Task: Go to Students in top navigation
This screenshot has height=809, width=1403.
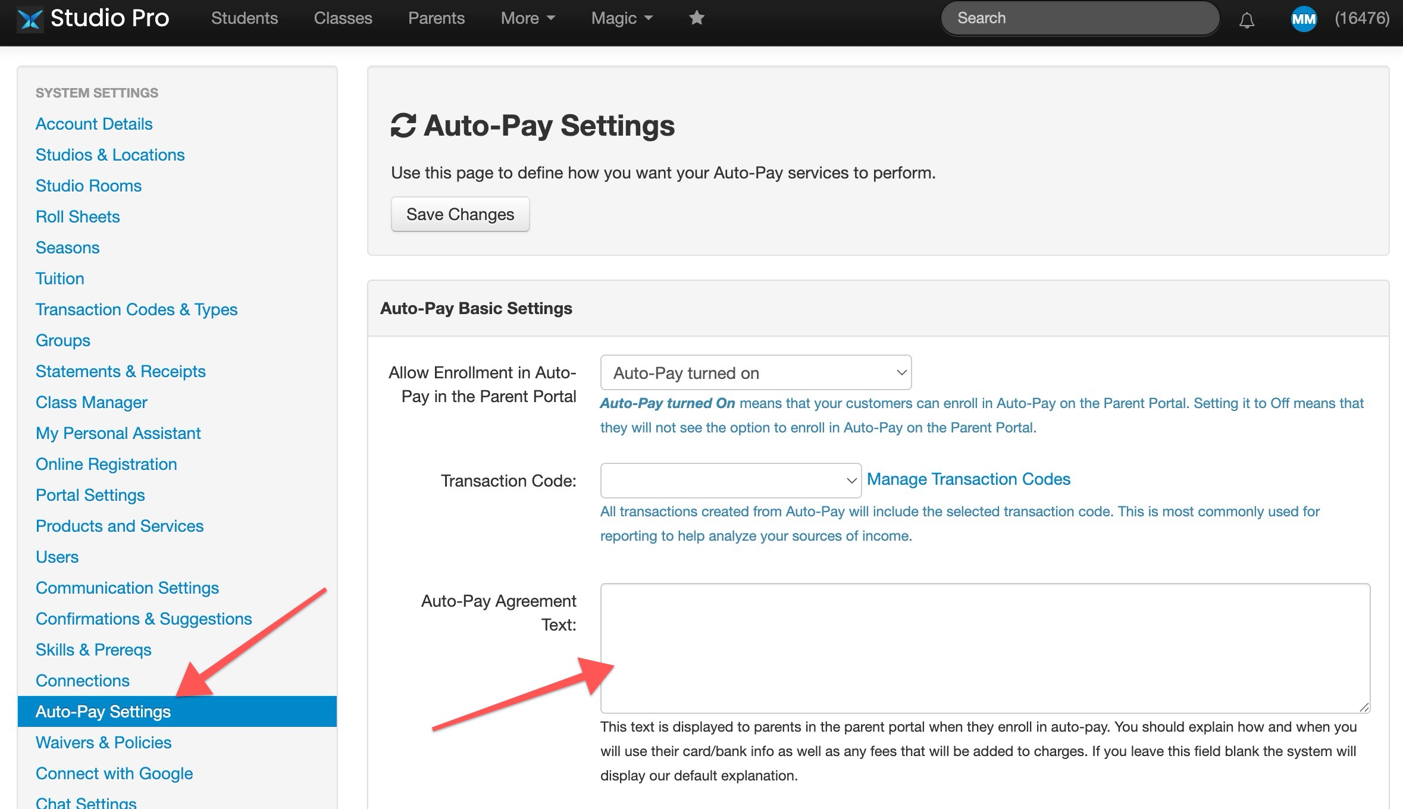Action: click(x=245, y=18)
